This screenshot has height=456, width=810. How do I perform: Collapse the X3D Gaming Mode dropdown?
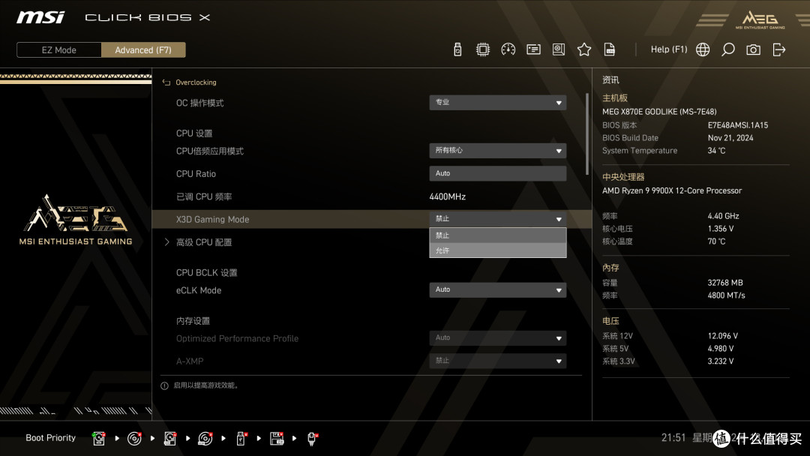497,219
